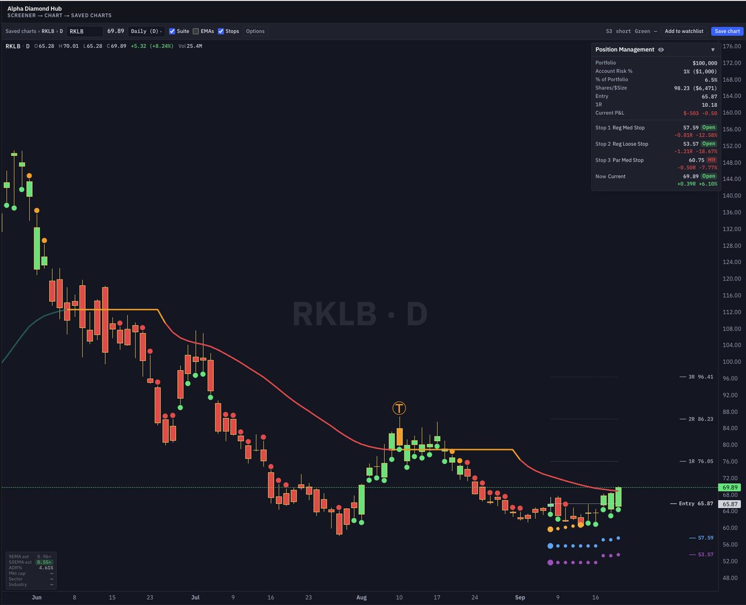Click the Alpha Diamond Hub title
The width and height of the screenshot is (746, 605).
click(x=34, y=8)
